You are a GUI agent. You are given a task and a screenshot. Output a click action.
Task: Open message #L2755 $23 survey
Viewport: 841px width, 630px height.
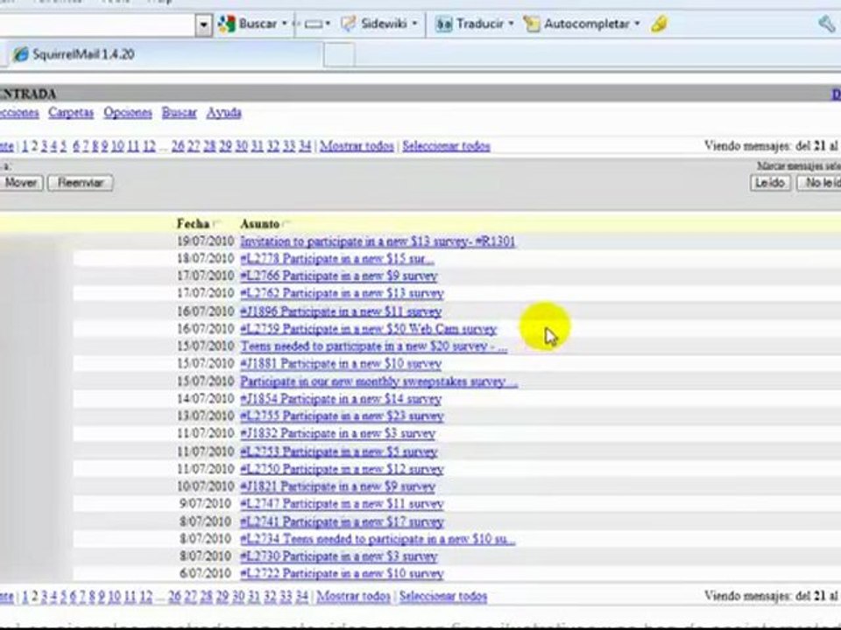pyautogui.click(x=342, y=416)
